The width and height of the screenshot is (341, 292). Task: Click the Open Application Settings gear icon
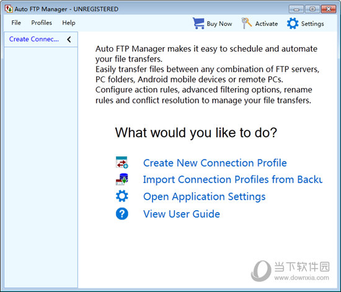coord(122,196)
